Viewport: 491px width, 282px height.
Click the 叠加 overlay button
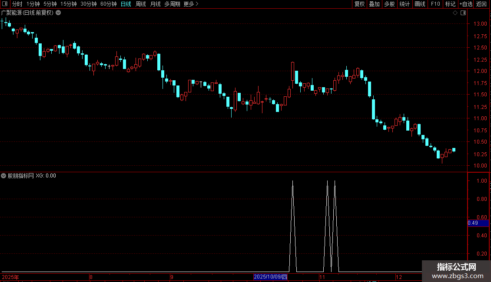[375, 4]
